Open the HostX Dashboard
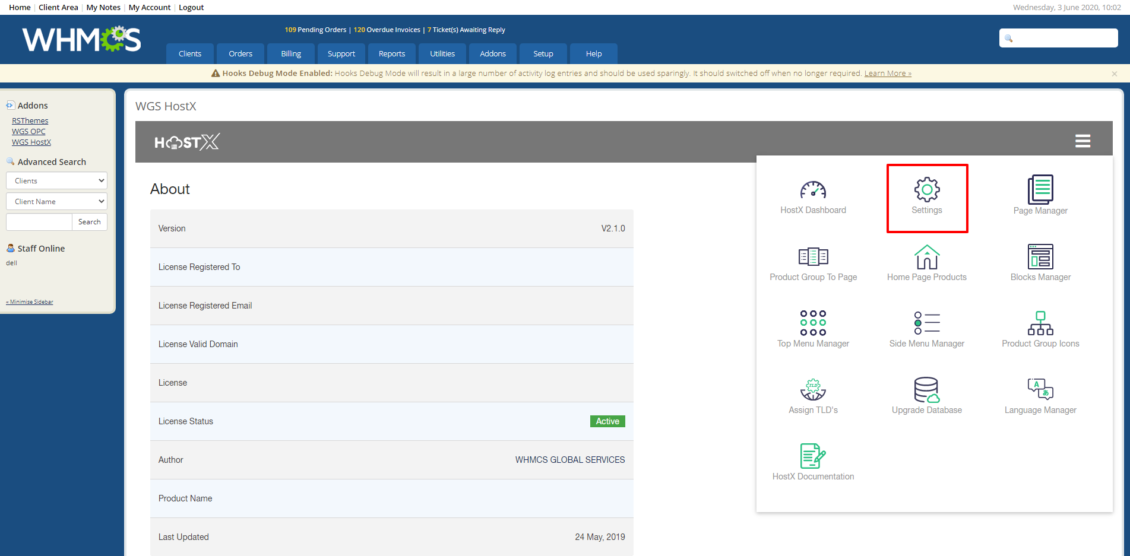 coord(813,196)
